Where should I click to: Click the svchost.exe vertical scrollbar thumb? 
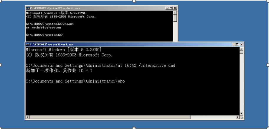click(x=175, y=18)
